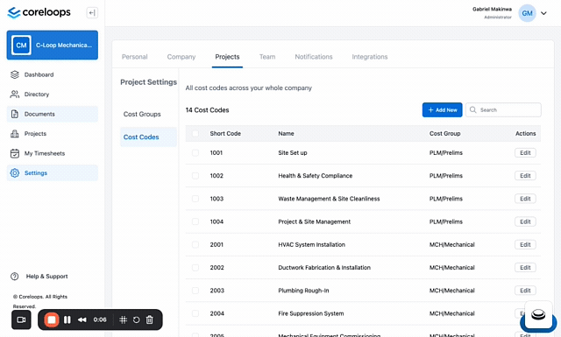Check the row 1001 Site Set up
Screen dimensions: 561x337
coord(195,152)
